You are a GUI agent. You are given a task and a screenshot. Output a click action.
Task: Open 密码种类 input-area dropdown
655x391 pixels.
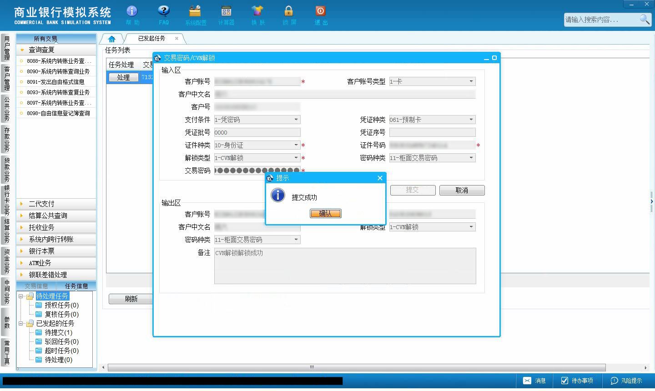[x=471, y=158]
